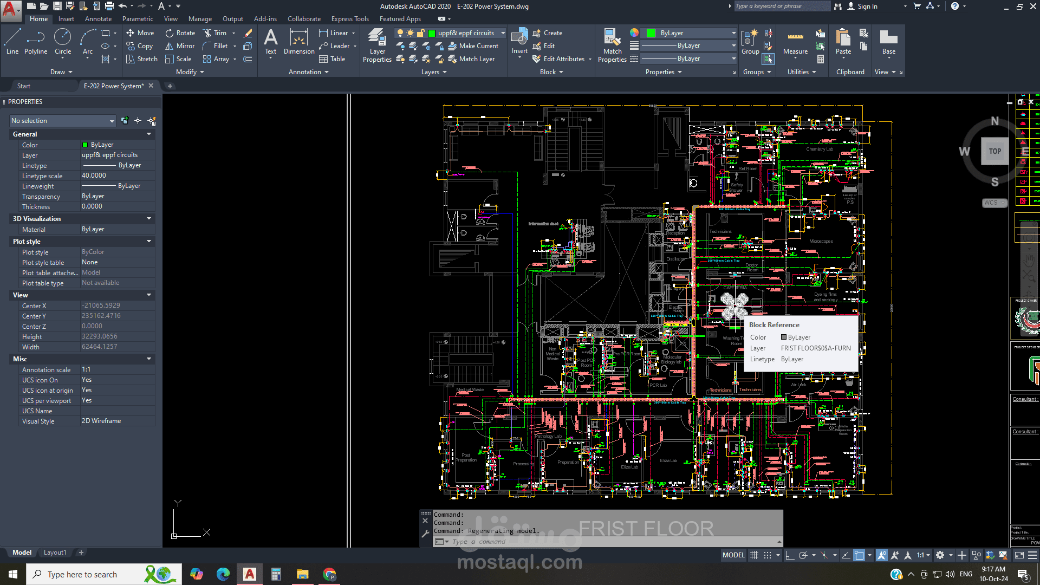
Task: Toggle PICKADD mode in Properties palette
Action: point(125,121)
